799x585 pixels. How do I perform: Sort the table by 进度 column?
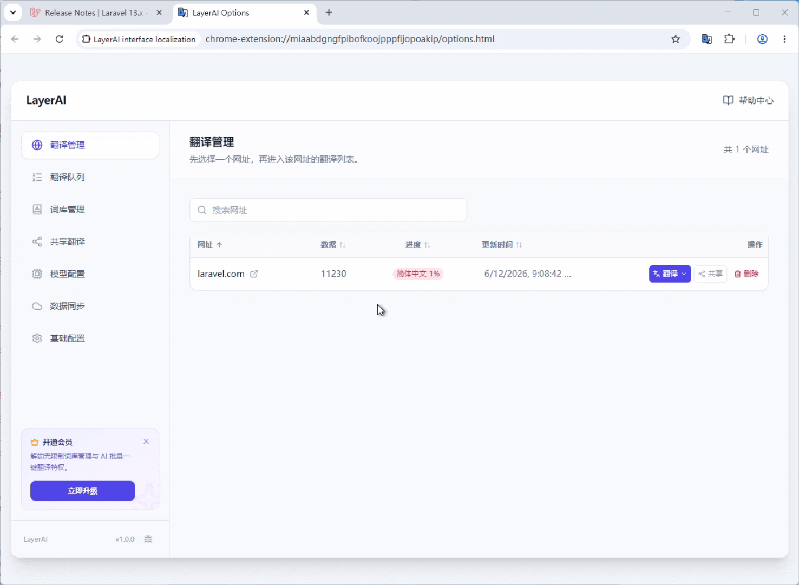418,245
